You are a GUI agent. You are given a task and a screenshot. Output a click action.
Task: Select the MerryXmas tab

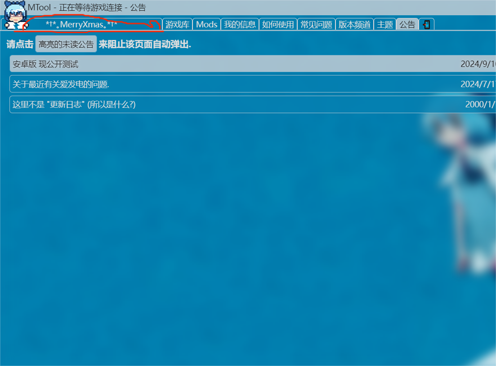pyautogui.click(x=81, y=25)
